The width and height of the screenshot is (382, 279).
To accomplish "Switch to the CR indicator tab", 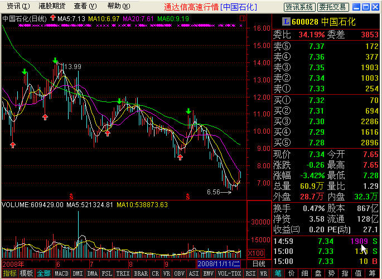I will click(x=156, y=273).
